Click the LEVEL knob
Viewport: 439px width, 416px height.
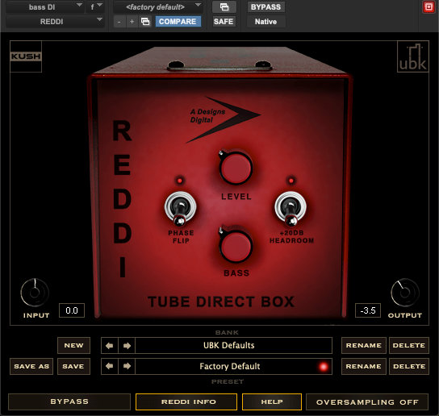[236, 168]
